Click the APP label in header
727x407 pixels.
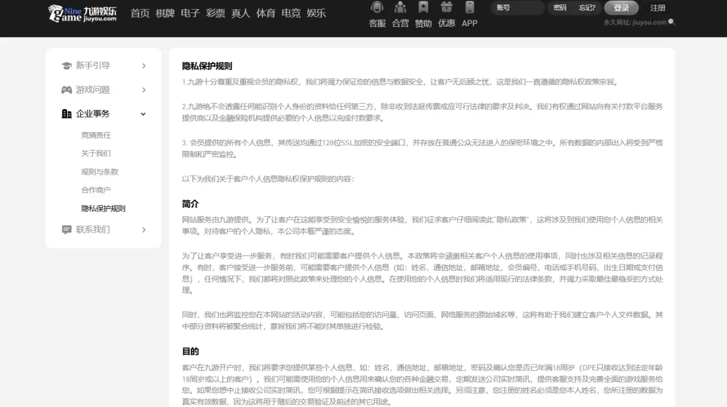[469, 23]
